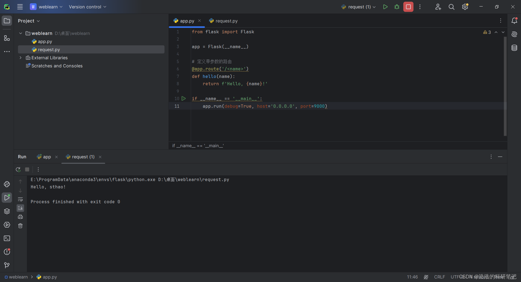Open editor tabs options menu
This screenshot has width=521, height=282.
501,21
